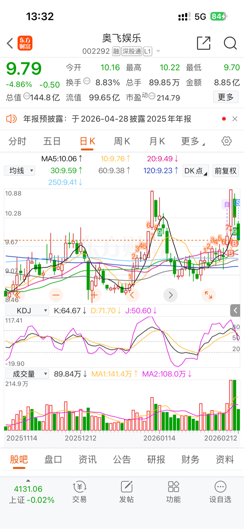Zoom in chart with plus button
The width and height of the screenshot is (244, 529).
(94, 295)
